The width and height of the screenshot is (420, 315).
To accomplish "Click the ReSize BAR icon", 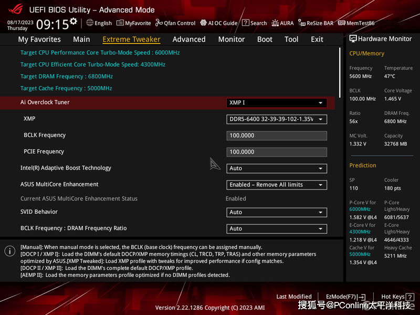I will (x=301, y=23).
